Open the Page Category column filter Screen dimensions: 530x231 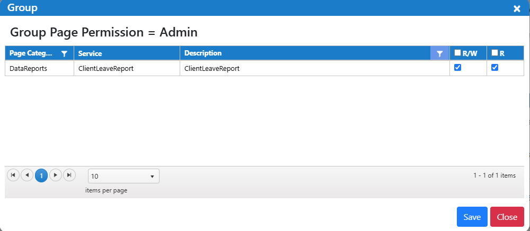[64, 53]
